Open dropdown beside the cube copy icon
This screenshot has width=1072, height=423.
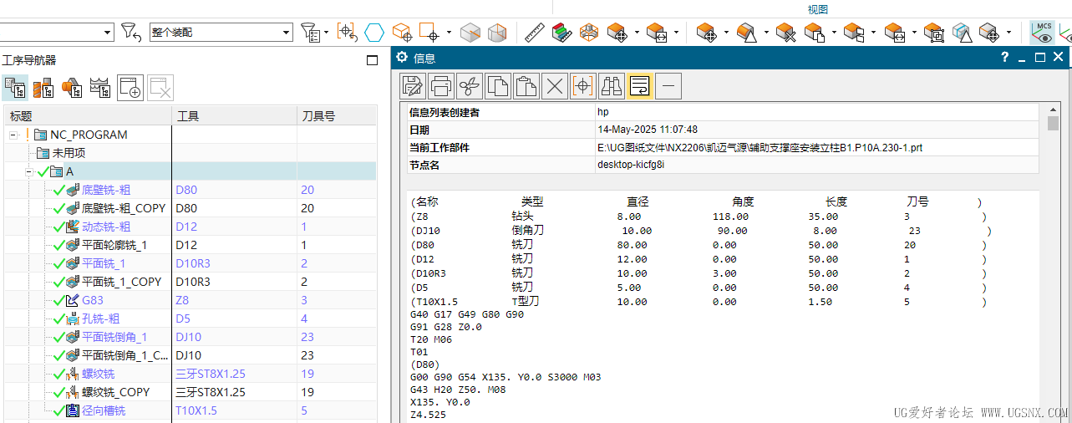[834, 33]
